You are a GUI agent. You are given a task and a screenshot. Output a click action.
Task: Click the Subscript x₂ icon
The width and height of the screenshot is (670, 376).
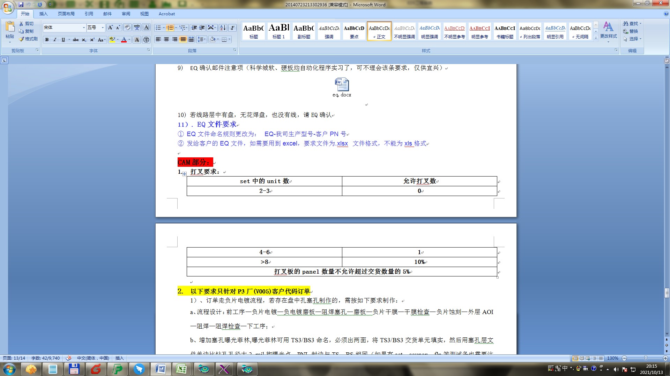[84, 40]
